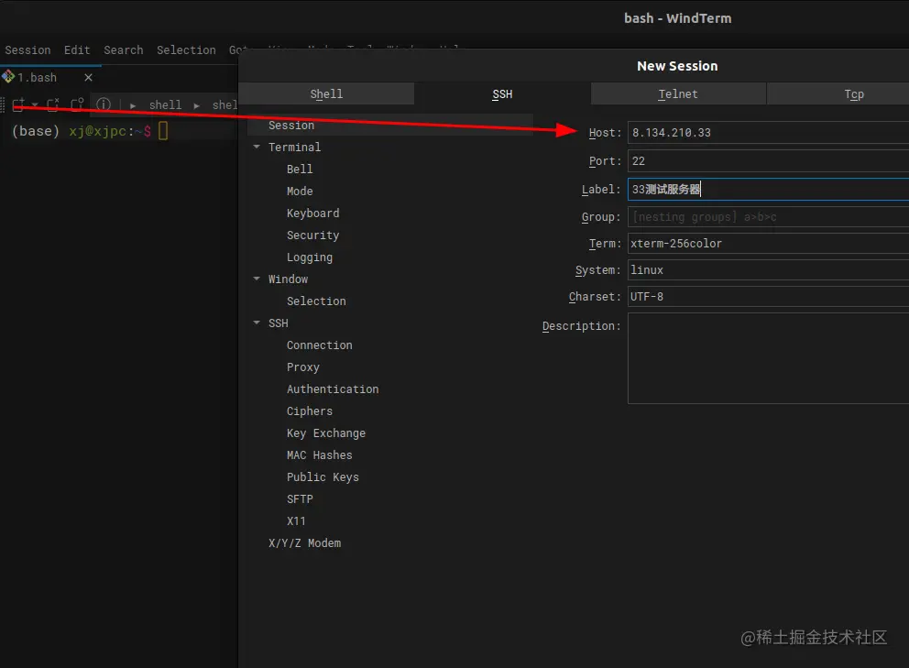Image resolution: width=909 pixels, height=668 pixels.
Task: Open Key Exchange settings under SSH
Action: [326, 433]
